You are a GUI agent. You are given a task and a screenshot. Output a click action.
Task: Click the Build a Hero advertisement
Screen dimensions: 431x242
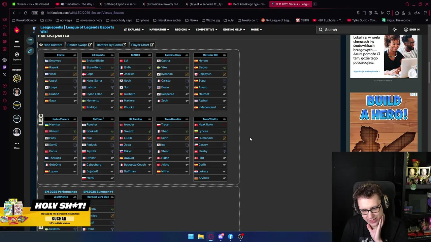[x=384, y=122]
